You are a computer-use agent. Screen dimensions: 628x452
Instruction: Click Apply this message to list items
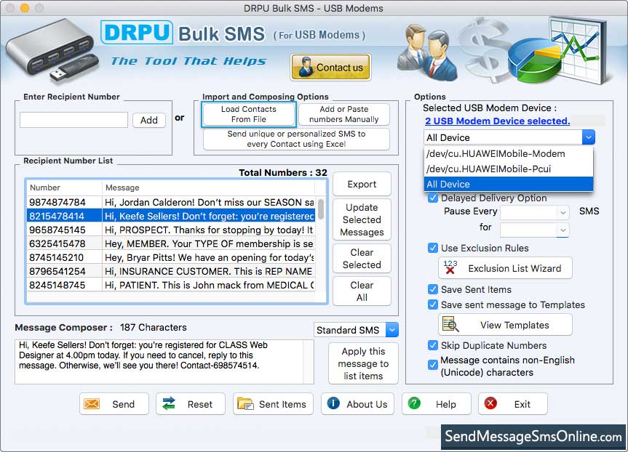363,363
